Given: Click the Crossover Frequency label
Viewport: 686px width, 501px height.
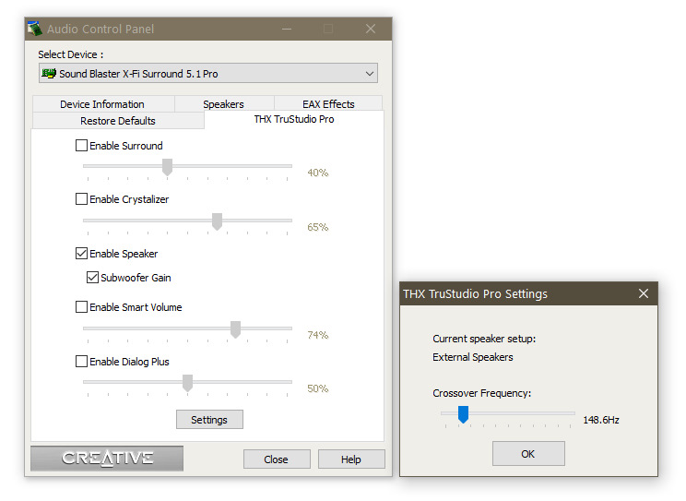Looking at the screenshot, I should 481,393.
